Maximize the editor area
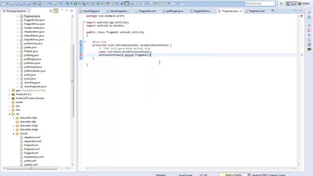 (x=300, y=11)
